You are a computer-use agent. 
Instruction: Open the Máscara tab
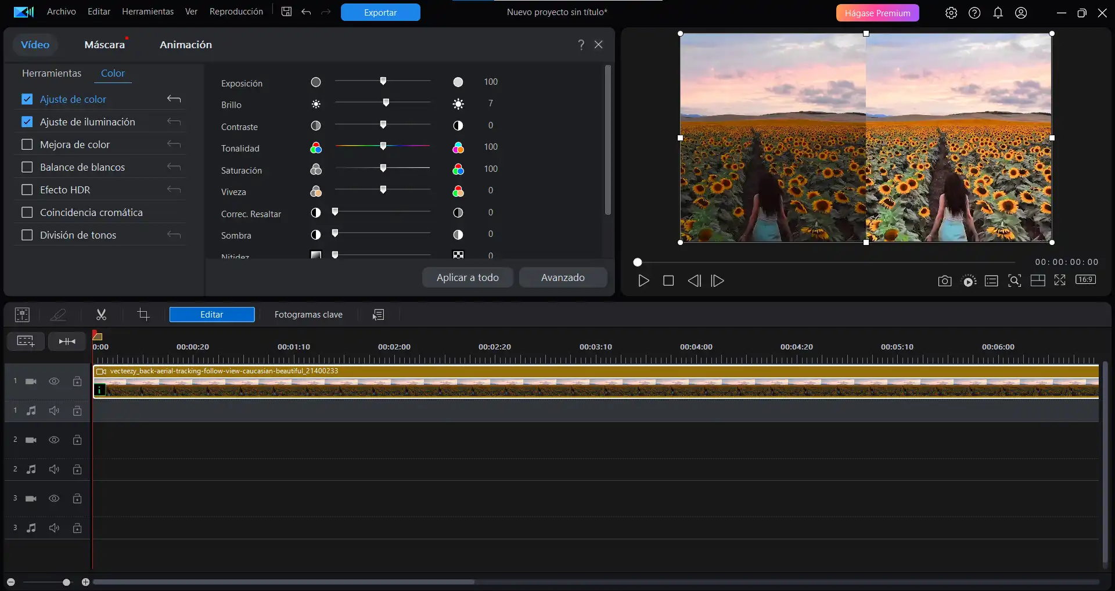coord(105,44)
